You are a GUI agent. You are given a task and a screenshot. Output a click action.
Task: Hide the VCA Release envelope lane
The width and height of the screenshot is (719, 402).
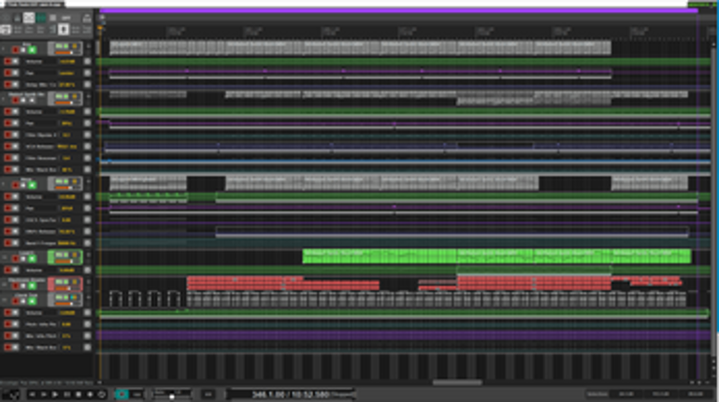pos(87,146)
